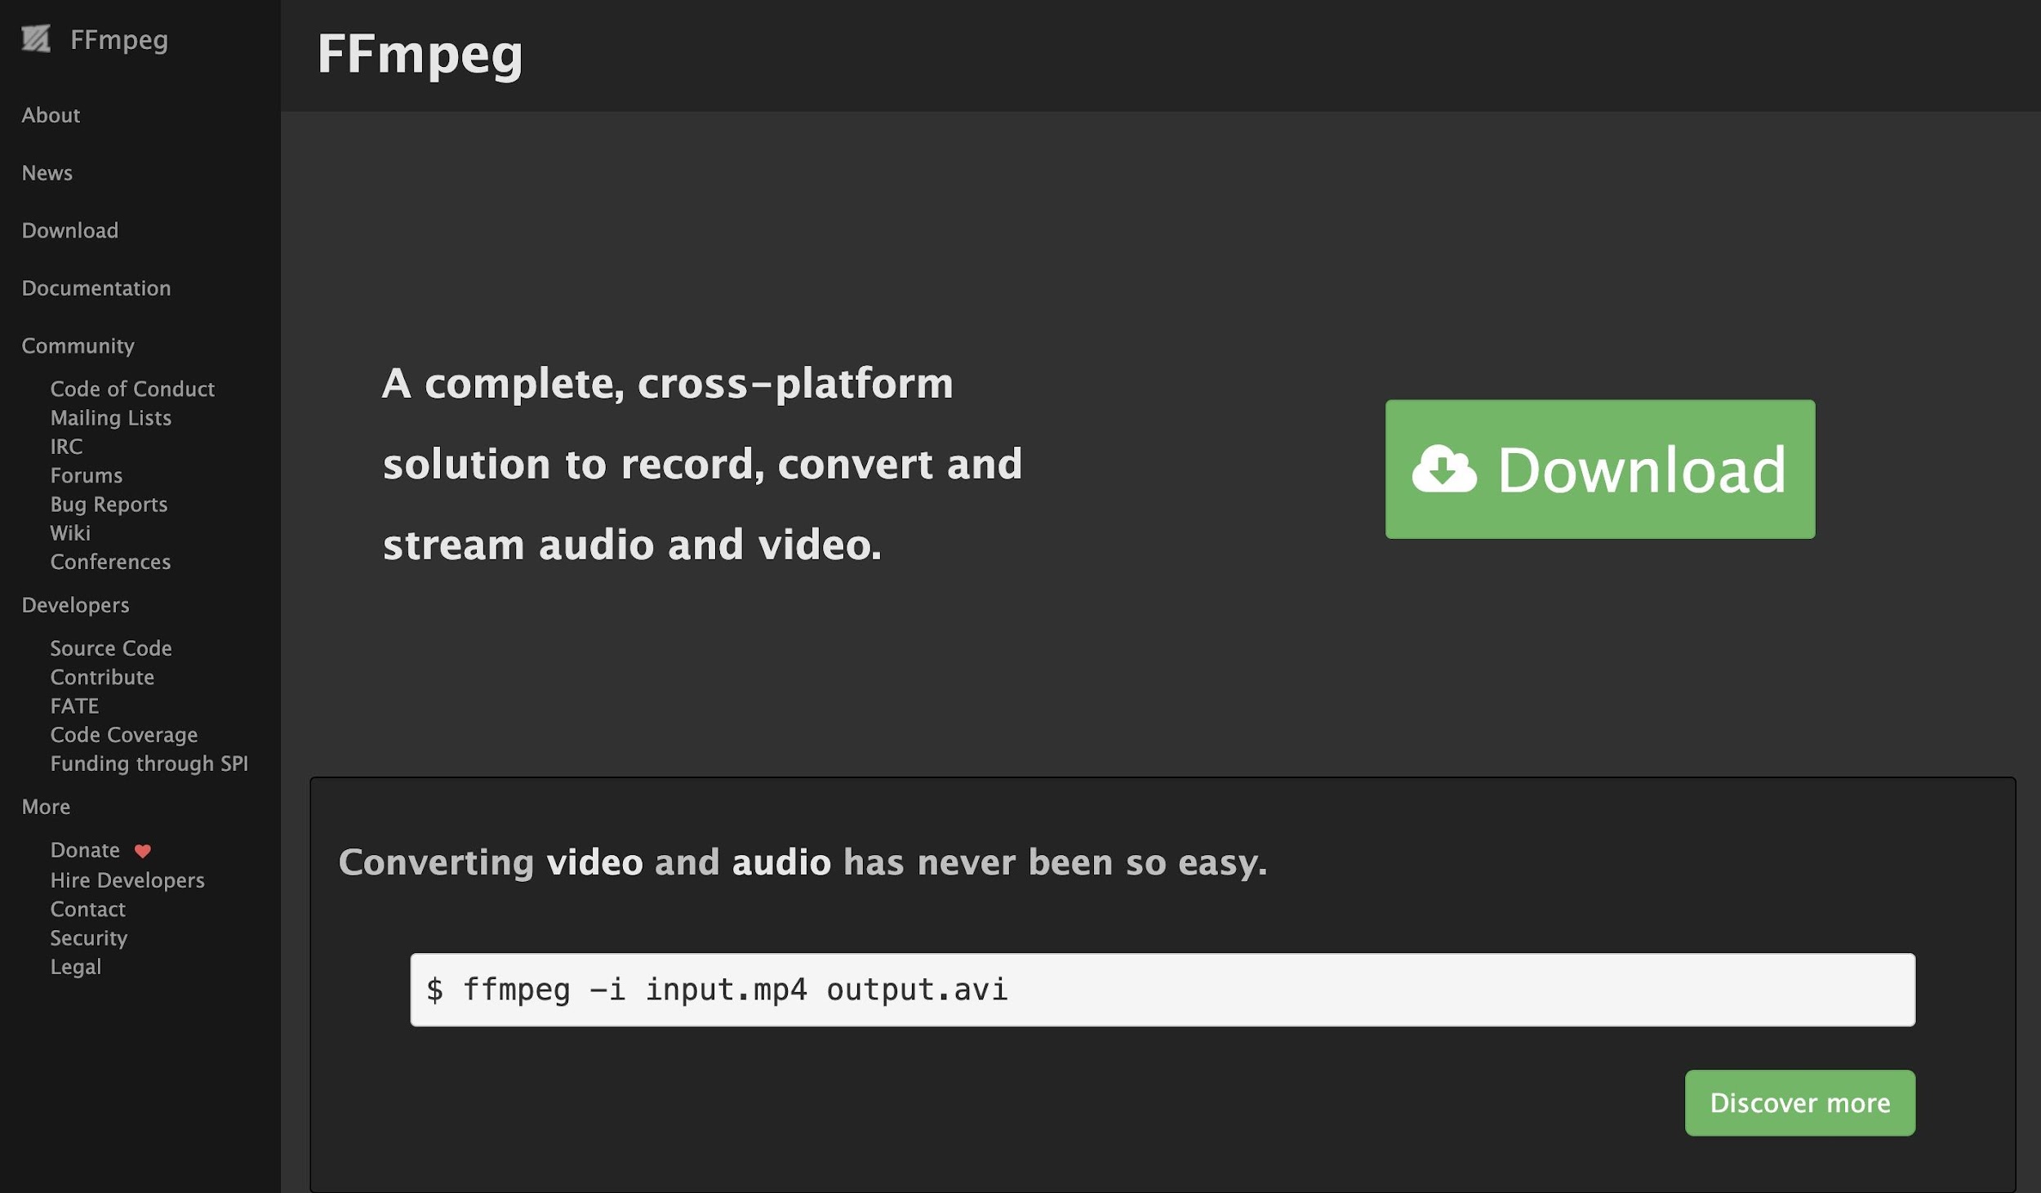The image size is (2041, 1193).
Task: View the Code of Conduct
Action: tap(132, 389)
